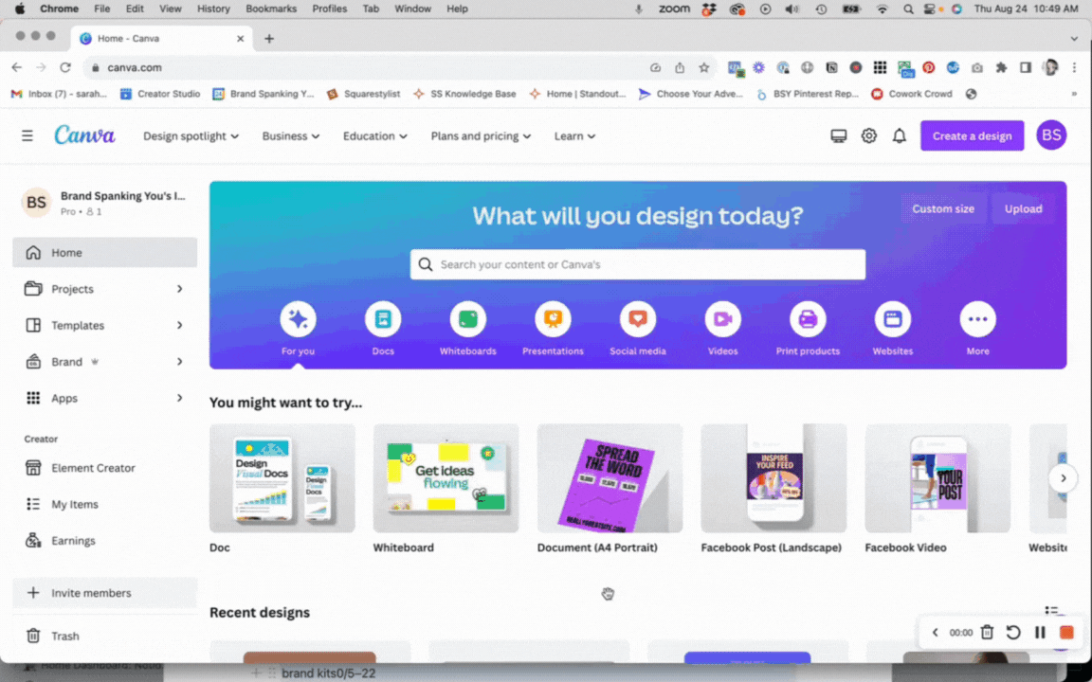Expand the Business dropdown

pyautogui.click(x=291, y=135)
